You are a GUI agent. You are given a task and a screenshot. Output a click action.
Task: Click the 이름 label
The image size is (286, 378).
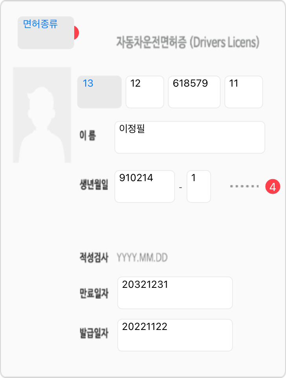click(x=88, y=136)
